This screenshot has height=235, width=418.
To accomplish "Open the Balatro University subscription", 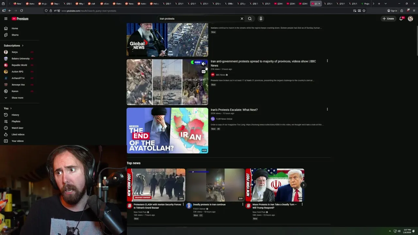I will coord(20,58).
